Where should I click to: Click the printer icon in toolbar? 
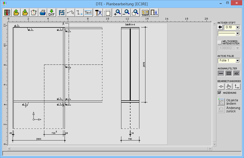(43, 12)
